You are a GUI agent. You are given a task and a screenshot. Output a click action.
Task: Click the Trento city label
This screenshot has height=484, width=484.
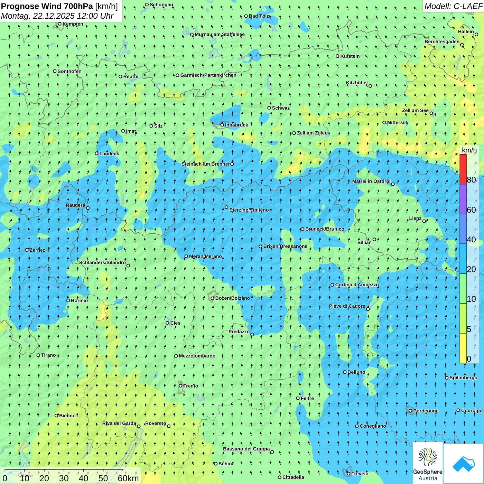191,386
